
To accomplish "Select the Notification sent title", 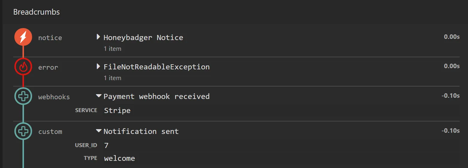I will pos(141,131).
